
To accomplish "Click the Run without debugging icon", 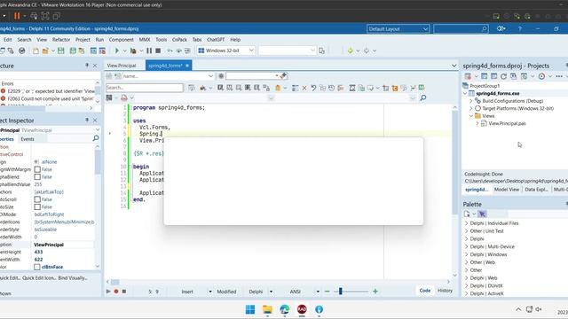I will click(133, 51).
